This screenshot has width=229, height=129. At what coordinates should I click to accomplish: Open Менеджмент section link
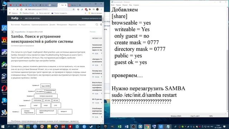click(x=62, y=25)
